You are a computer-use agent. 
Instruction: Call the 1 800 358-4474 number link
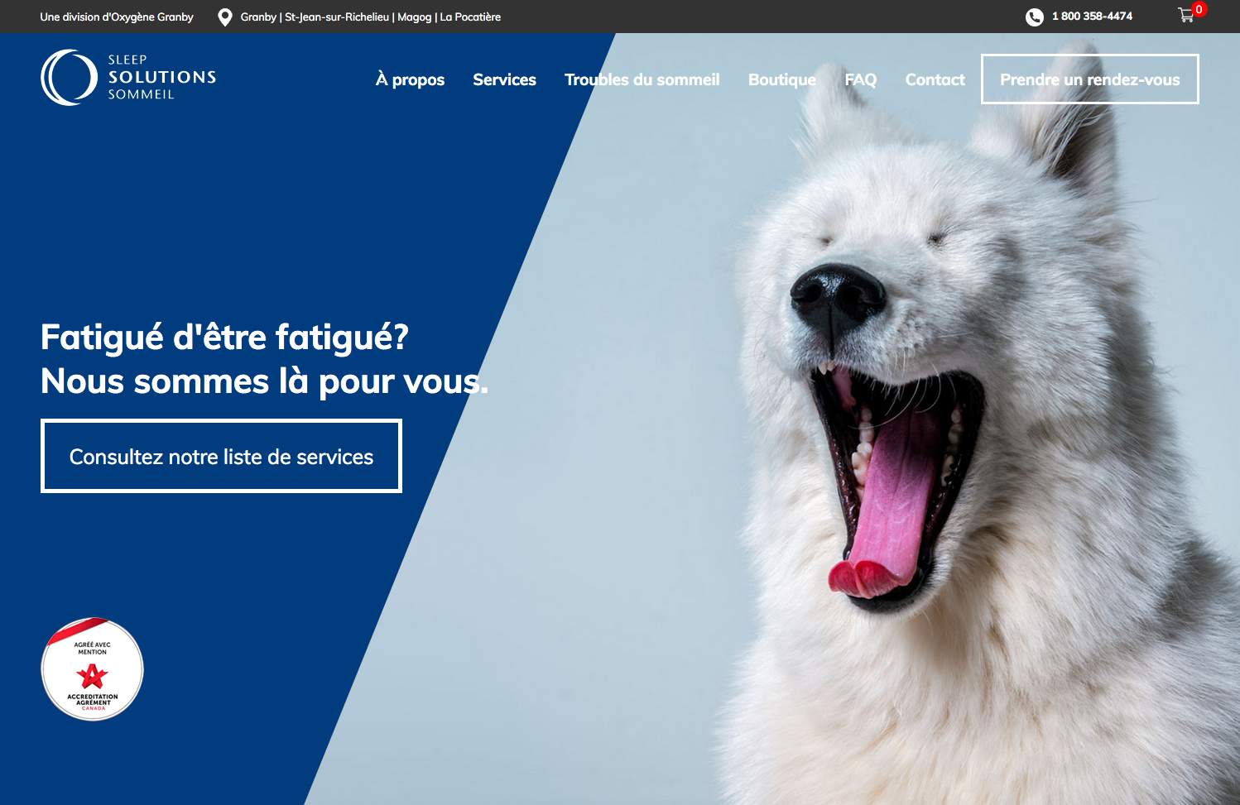click(x=1092, y=17)
